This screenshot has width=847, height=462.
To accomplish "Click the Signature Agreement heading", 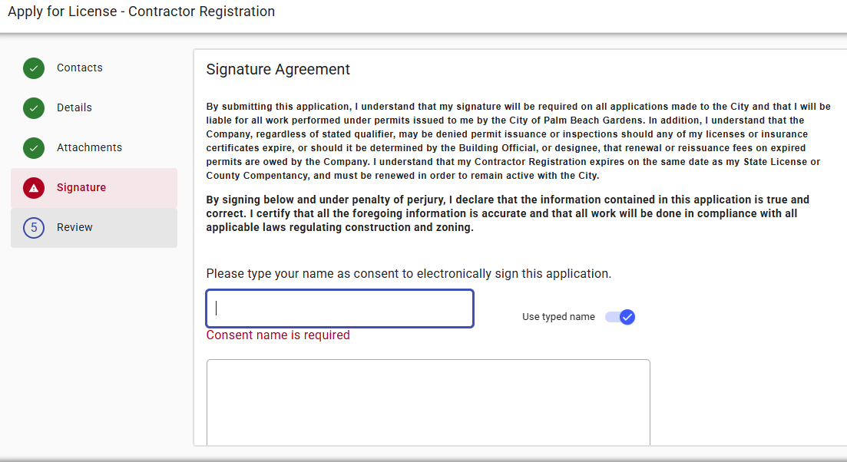I will click(x=278, y=70).
